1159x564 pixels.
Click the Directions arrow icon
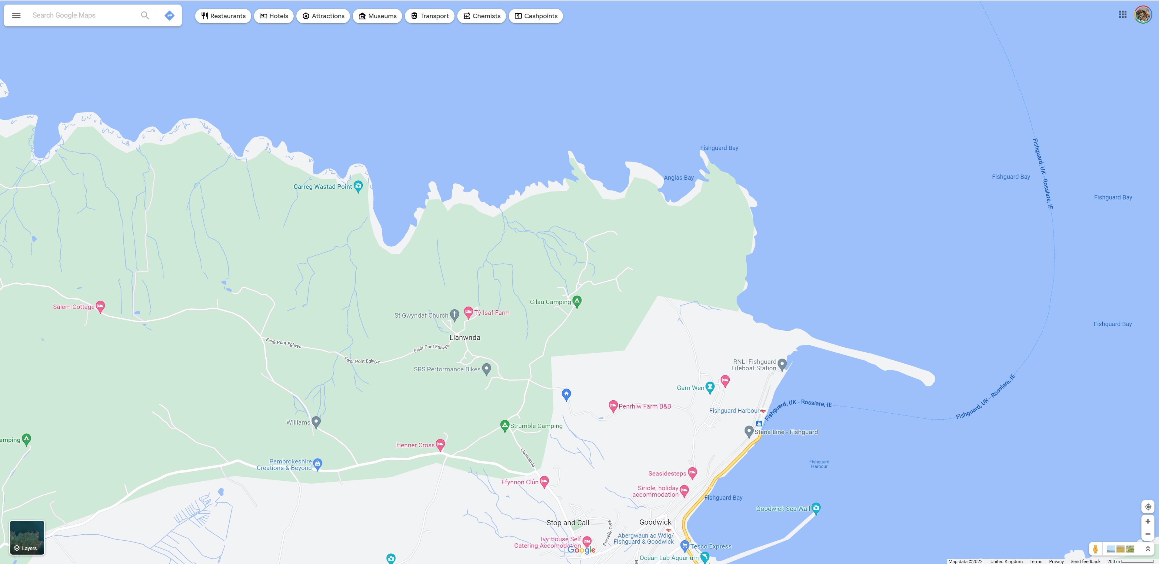pyautogui.click(x=169, y=15)
